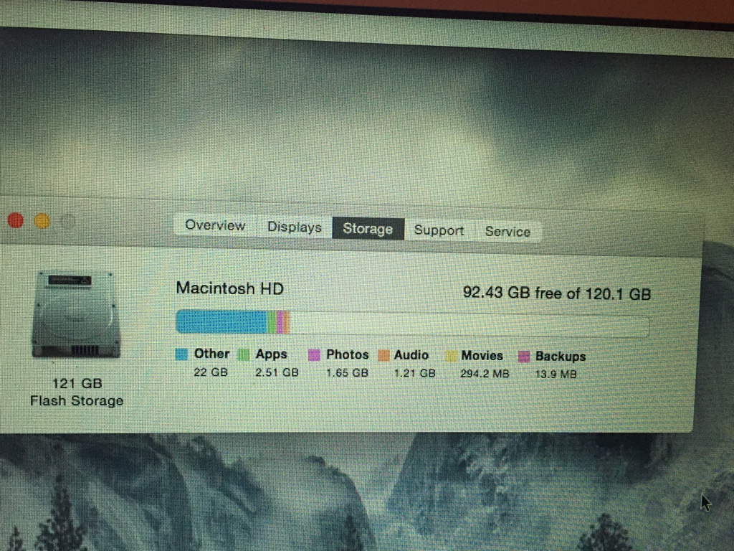Click the 1.21 GB value
The image size is (734, 551).
[x=415, y=374]
